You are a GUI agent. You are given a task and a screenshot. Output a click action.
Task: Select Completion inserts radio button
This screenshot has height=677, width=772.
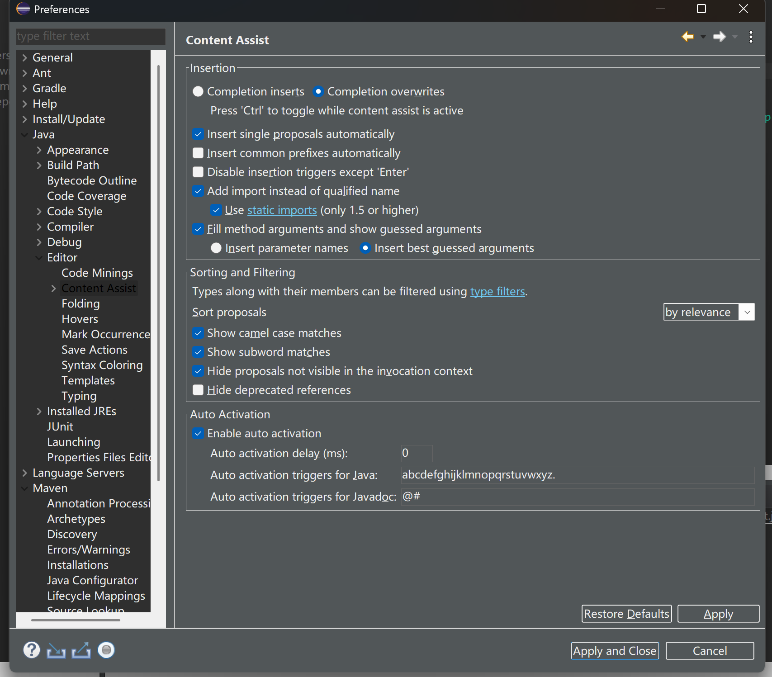tap(198, 92)
